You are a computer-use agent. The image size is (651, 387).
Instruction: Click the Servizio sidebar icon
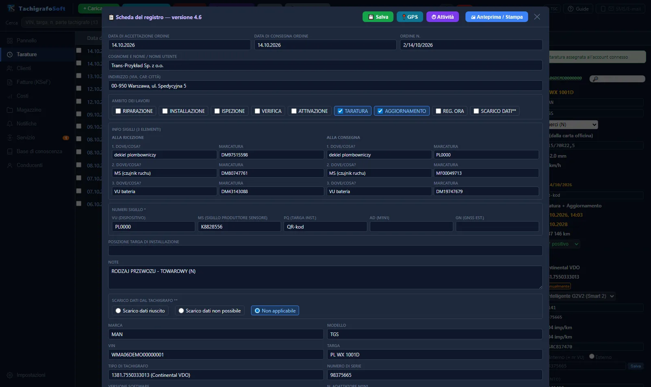10,138
